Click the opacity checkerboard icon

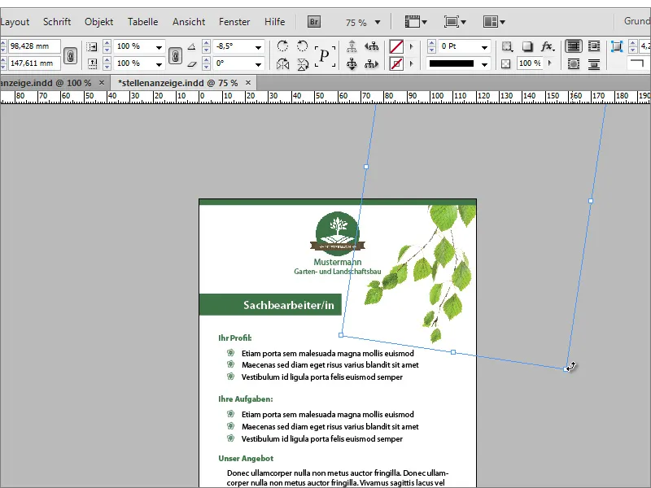point(505,63)
